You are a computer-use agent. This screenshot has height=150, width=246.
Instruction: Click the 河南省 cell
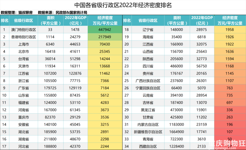pyautogui.click(x=24, y=110)
